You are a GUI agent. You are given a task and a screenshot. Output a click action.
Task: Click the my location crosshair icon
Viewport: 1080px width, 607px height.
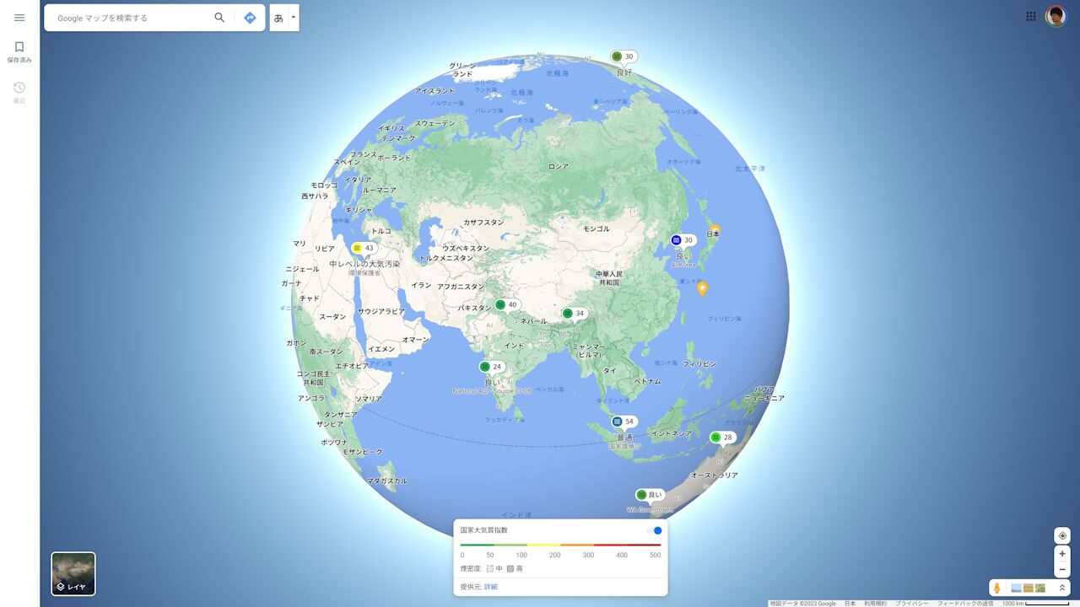coord(1062,536)
